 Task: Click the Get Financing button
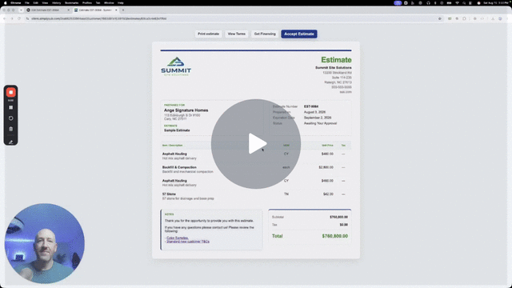[265, 34]
